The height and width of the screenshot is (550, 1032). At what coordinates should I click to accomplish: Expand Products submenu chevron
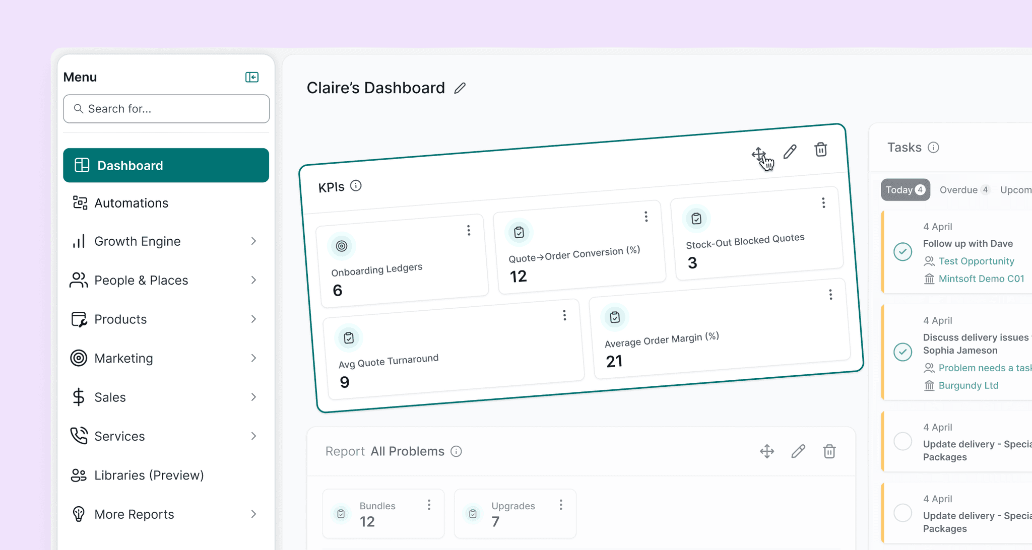253,319
